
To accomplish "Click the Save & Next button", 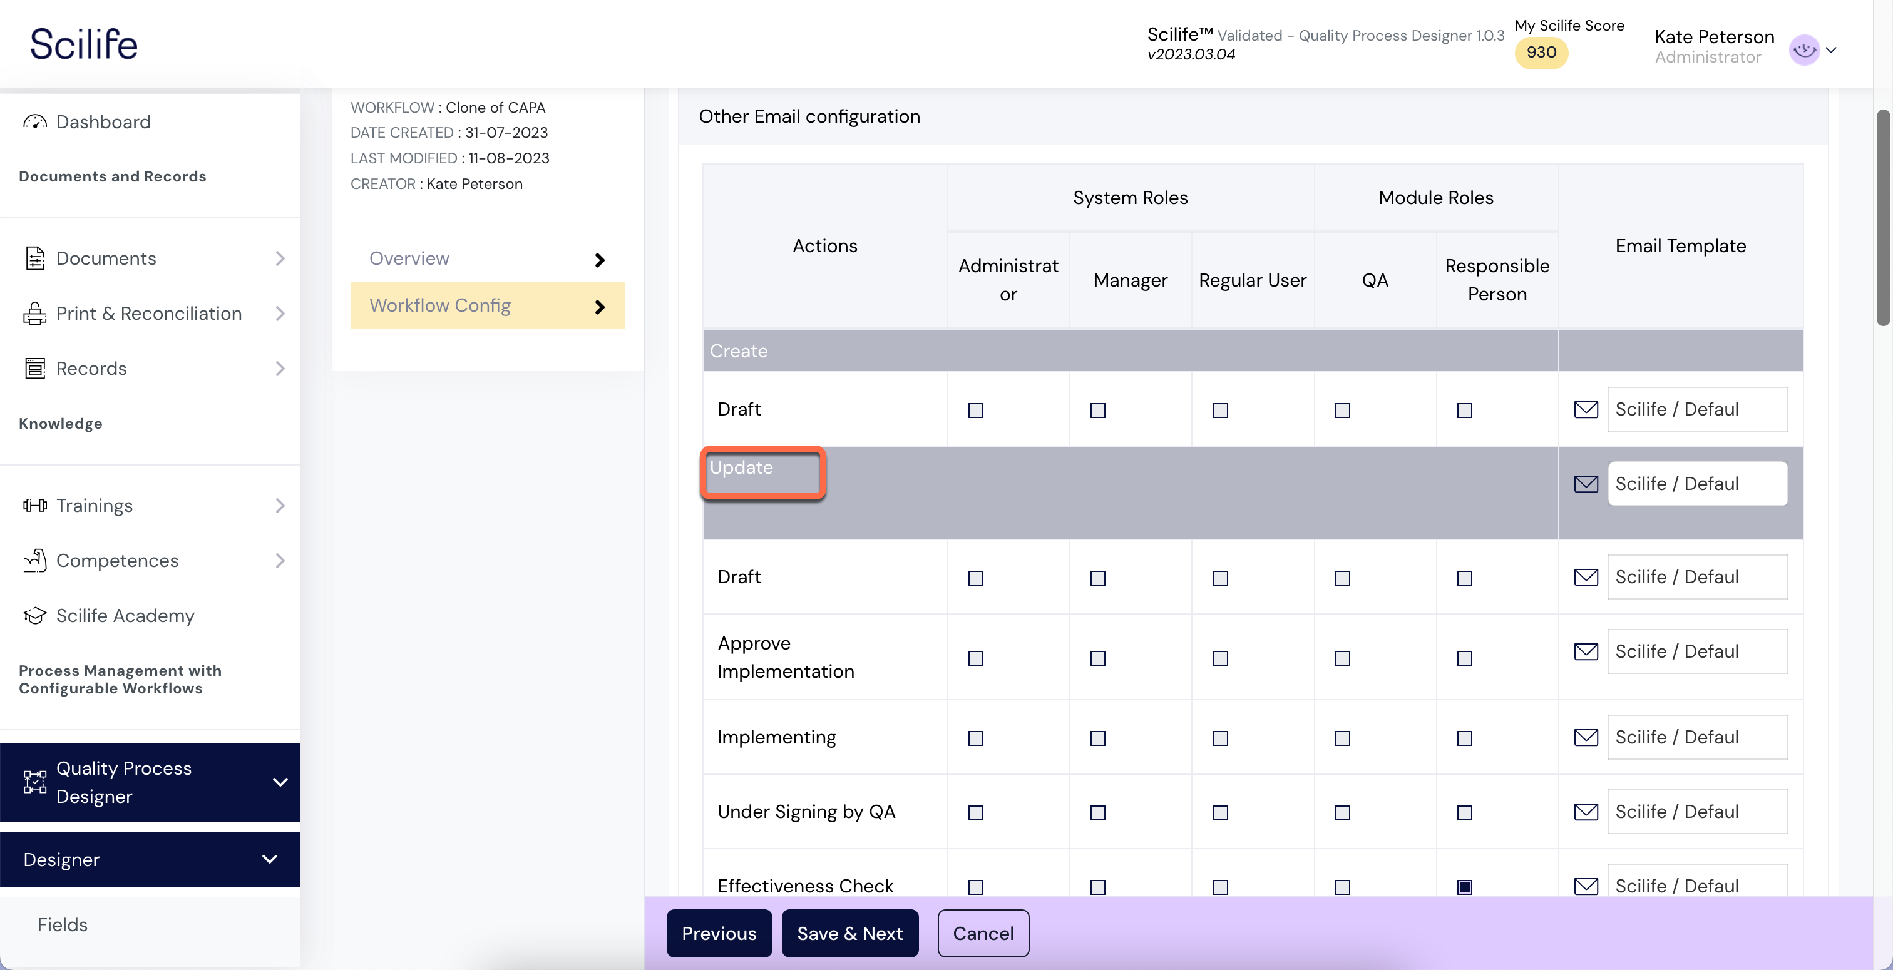I will [849, 933].
